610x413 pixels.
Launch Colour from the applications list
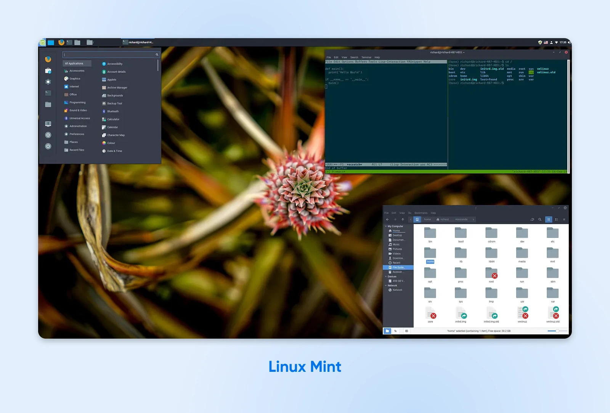pos(109,143)
